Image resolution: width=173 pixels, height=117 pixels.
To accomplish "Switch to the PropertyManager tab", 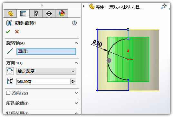I will pyautogui.click(x=23, y=14).
